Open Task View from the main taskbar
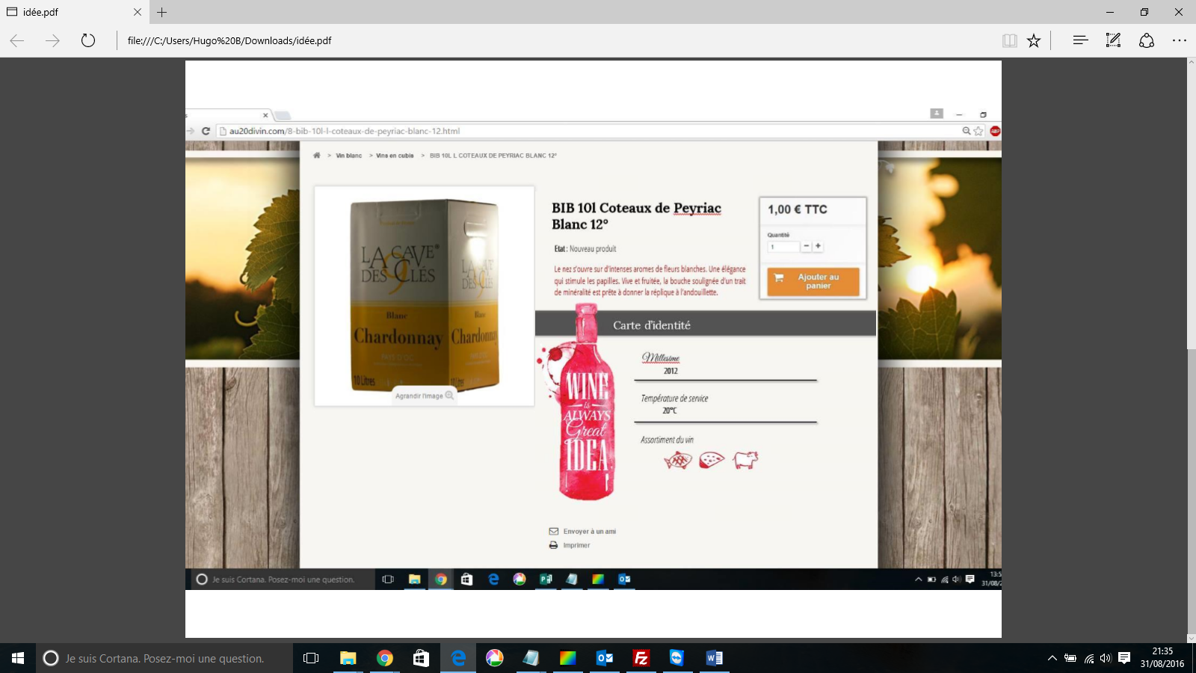This screenshot has height=673, width=1196. tap(311, 658)
